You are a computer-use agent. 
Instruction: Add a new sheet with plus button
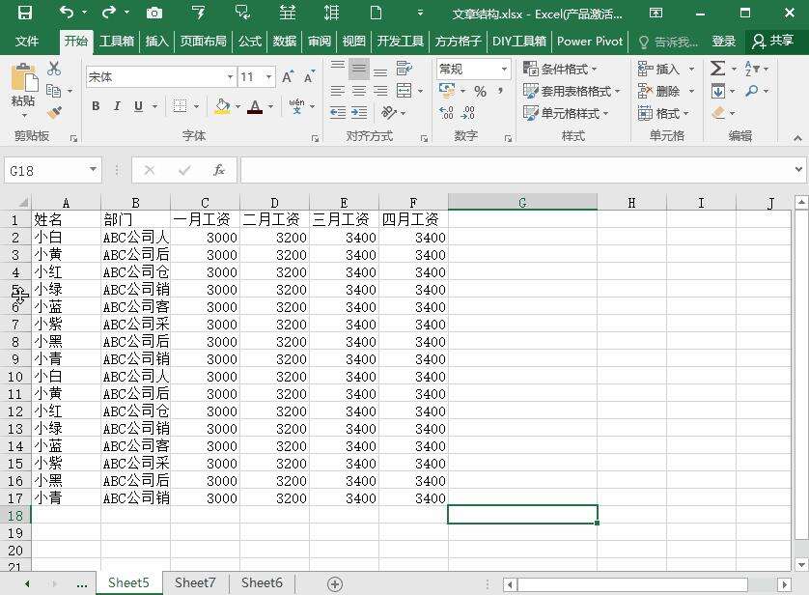tap(335, 583)
